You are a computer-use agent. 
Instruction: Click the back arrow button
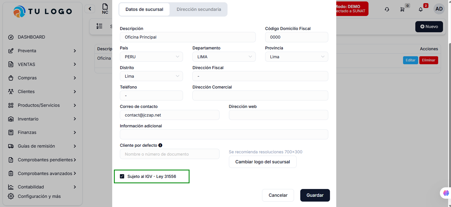[x=90, y=9]
